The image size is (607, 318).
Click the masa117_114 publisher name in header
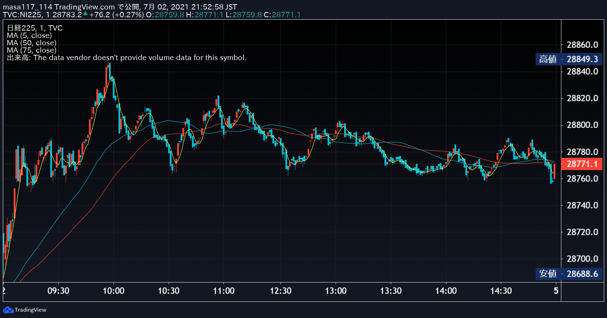tap(28, 7)
